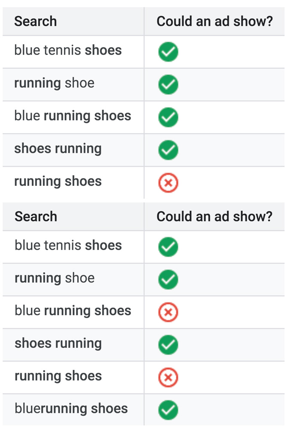Image resolution: width=287 pixels, height=430 pixels.
Task: Click green check beside lower table's blue tennis shoes
Action: pyautogui.click(x=168, y=247)
